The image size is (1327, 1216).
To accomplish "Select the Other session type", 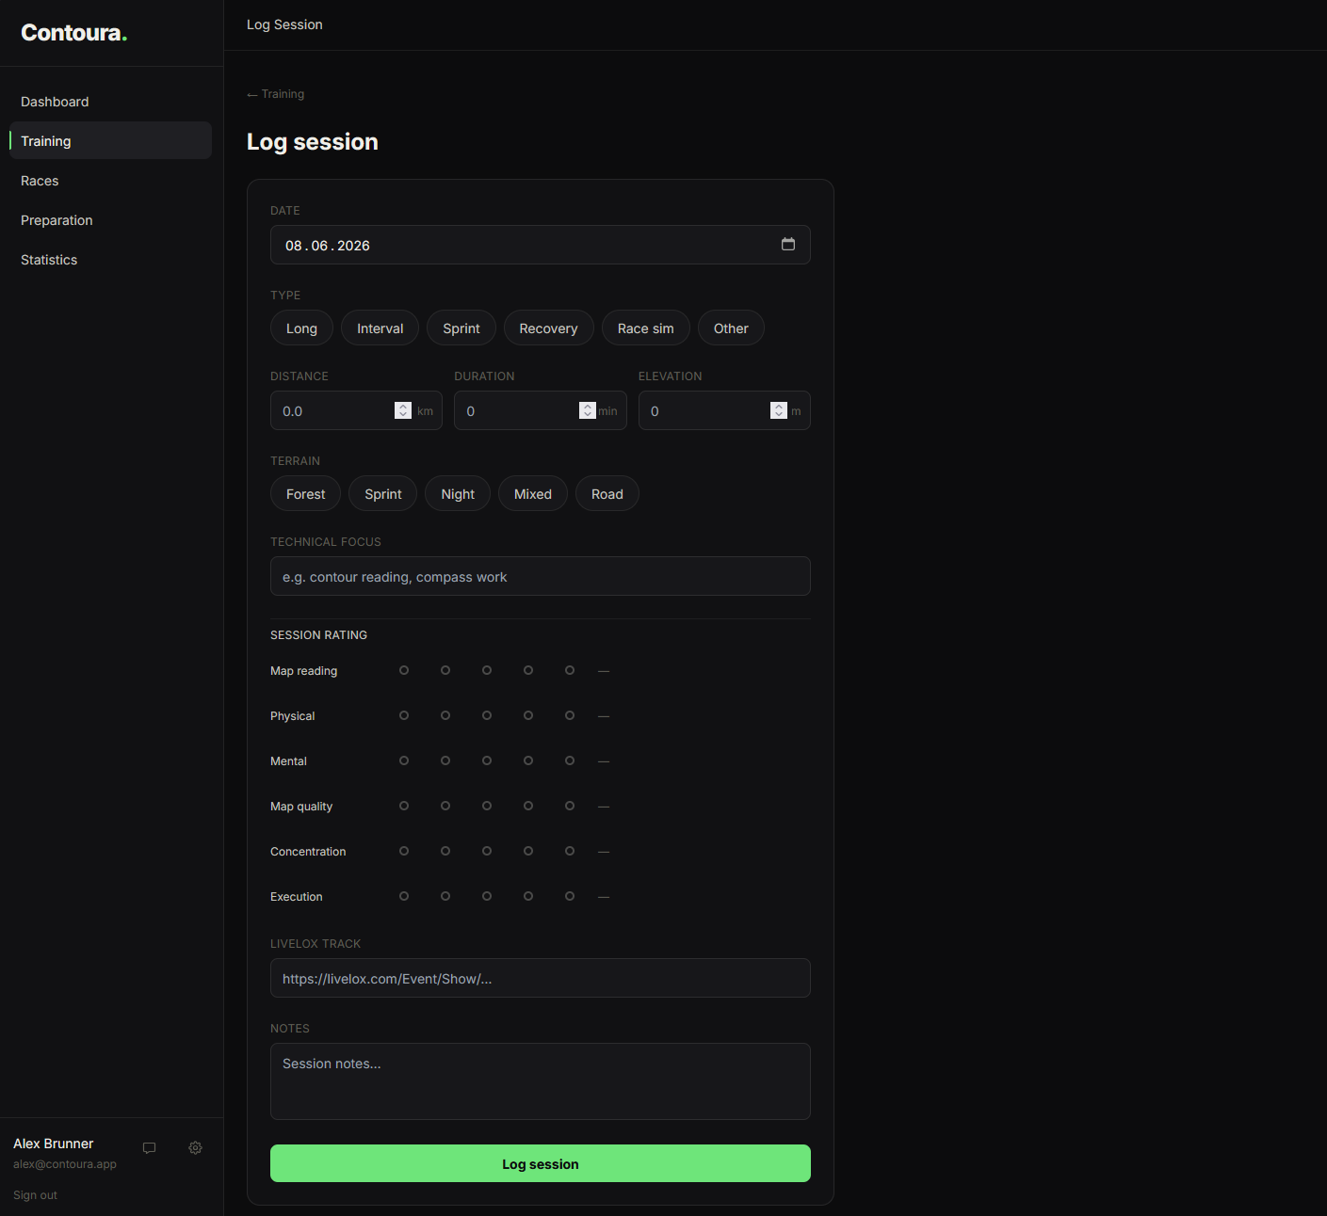I will click(731, 328).
